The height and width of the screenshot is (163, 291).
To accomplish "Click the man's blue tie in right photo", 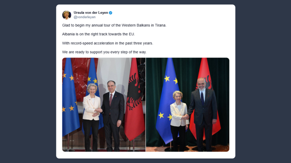I will click(202, 99).
